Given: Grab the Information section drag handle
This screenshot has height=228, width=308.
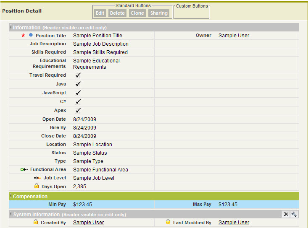Looking at the screenshot, I should [x=11, y=27].
